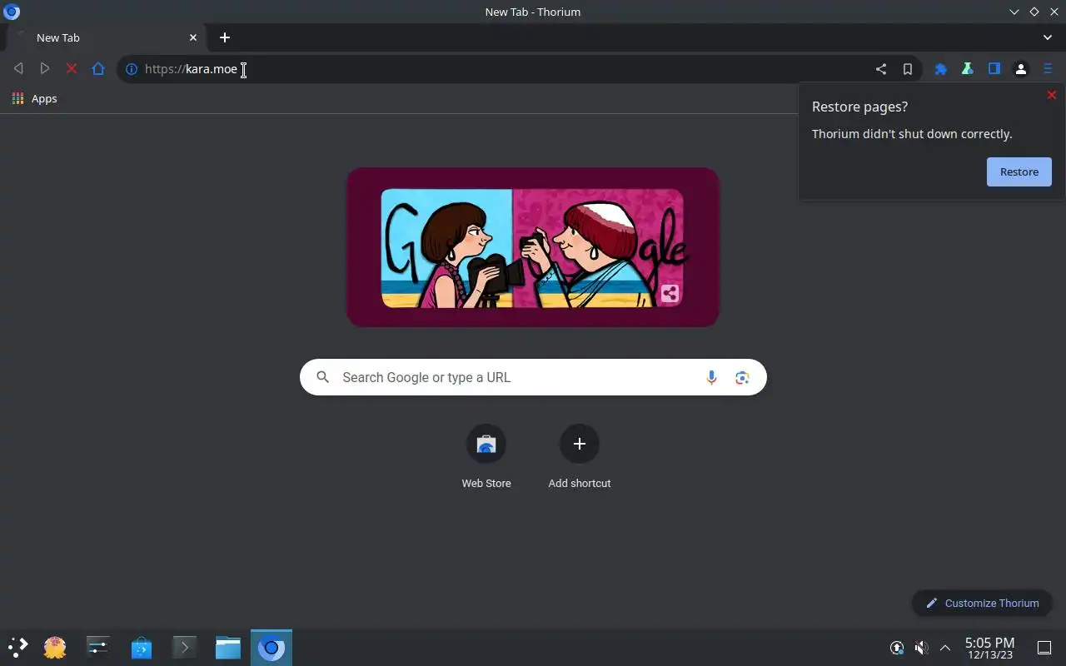Start voice search microphone
The width and height of the screenshot is (1066, 666).
point(711,377)
